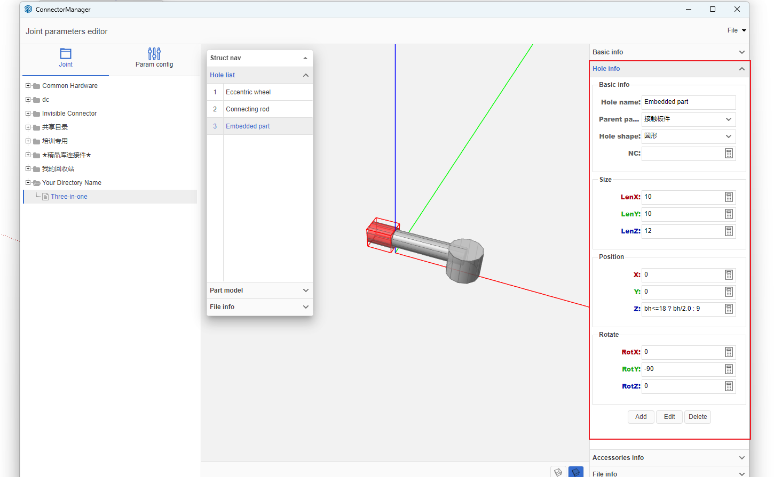Enable the solid shaded cube view
The width and height of the screenshot is (774, 477).
pos(575,472)
